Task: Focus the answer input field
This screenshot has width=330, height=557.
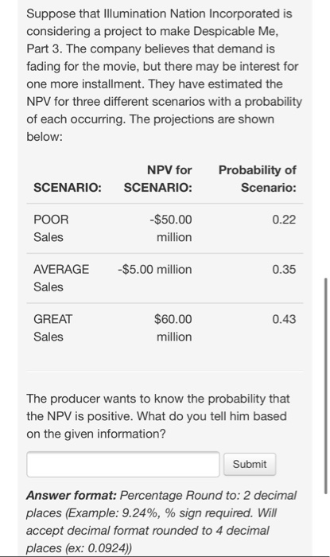Action: pos(123,464)
